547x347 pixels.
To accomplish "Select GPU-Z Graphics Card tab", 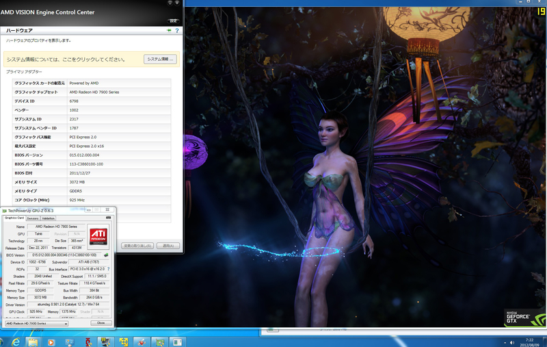I will 14,218.
